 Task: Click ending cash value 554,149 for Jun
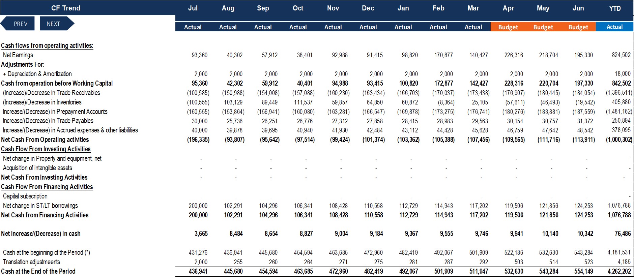tap(584, 271)
